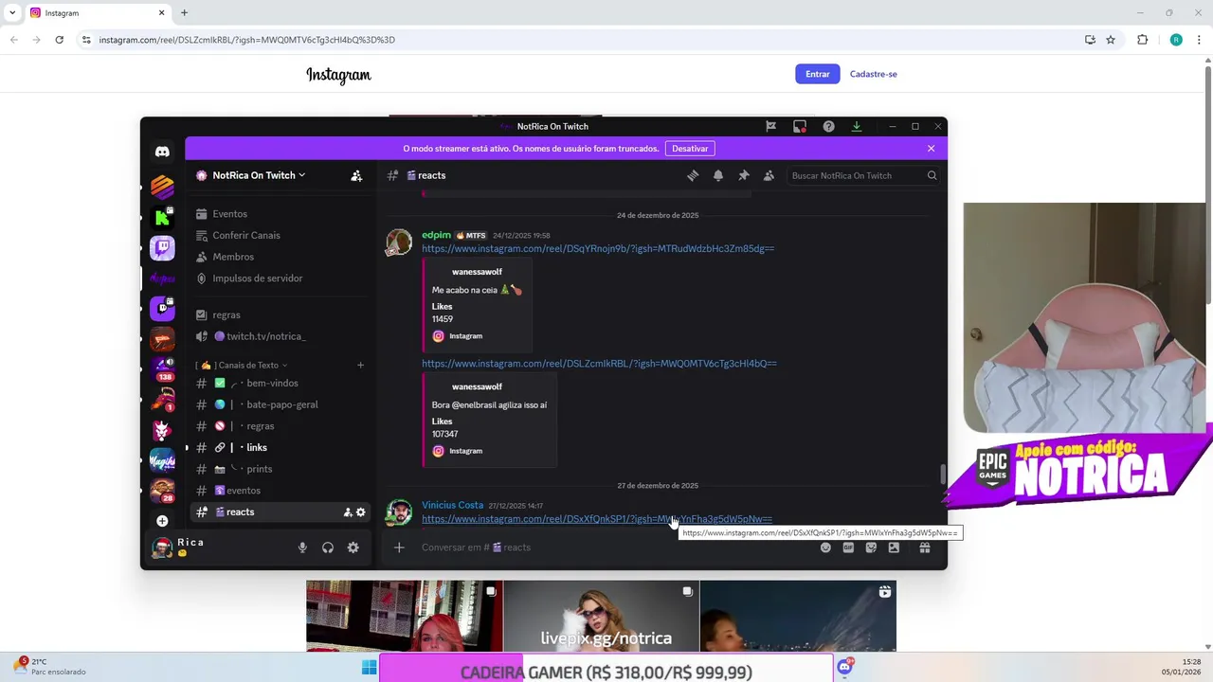Open Windows Start button on taskbar
The height and width of the screenshot is (682, 1213).
pos(369,668)
